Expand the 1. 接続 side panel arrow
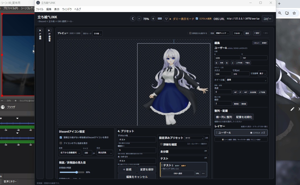The width and height of the screenshot is (300, 185). [40, 30]
